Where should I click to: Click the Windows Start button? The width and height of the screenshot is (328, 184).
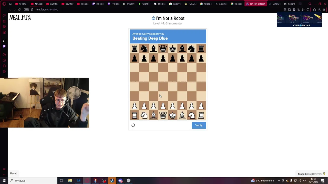pos(4,181)
